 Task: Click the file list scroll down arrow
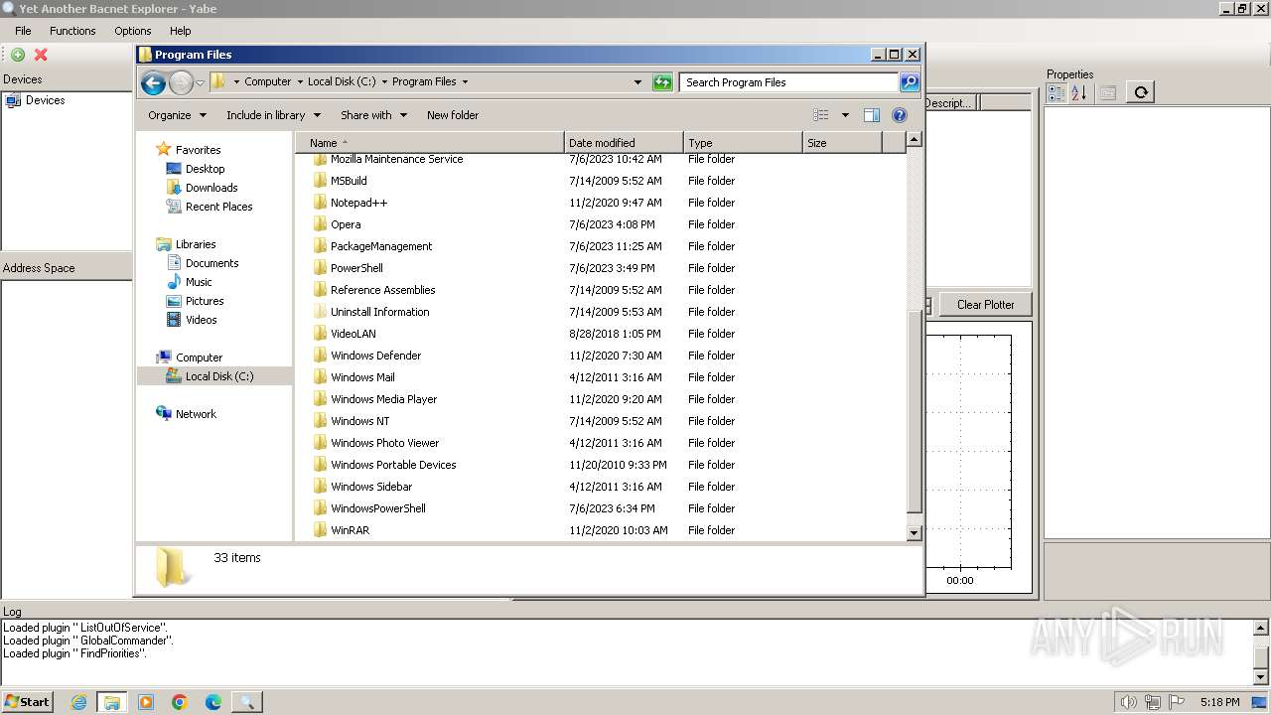pos(915,533)
